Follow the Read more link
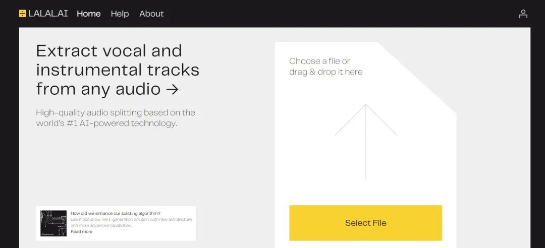This screenshot has height=248, width=545. point(82,231)
